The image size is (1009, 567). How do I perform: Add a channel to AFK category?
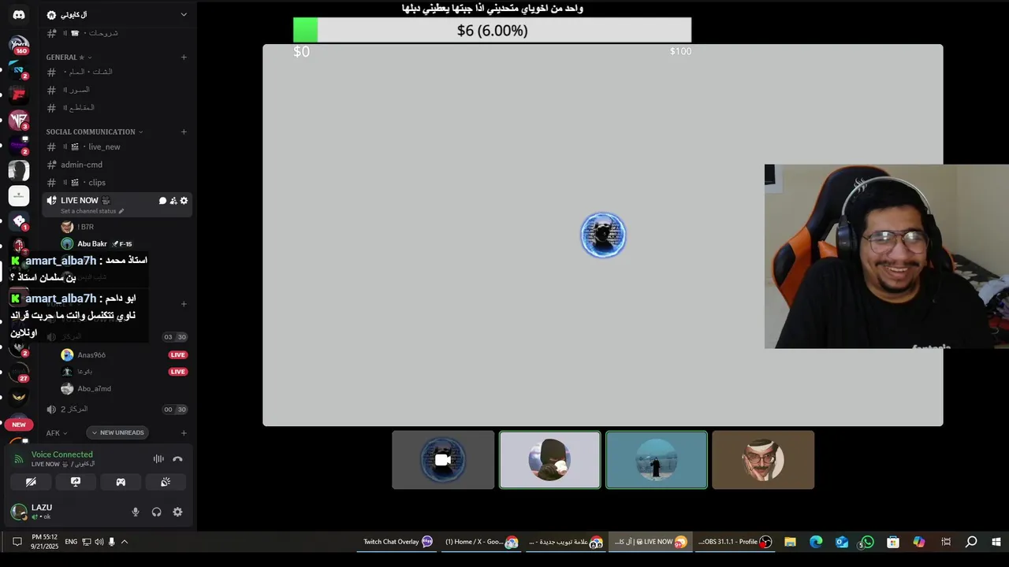tap(184, 433)
